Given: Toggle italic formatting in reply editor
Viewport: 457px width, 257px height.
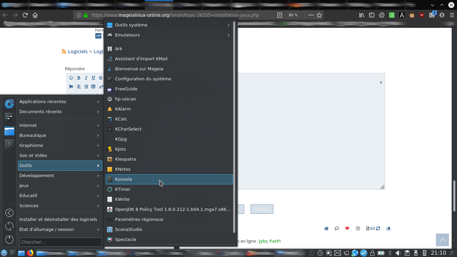Looking at the screenshot, I should pos(86,78).
